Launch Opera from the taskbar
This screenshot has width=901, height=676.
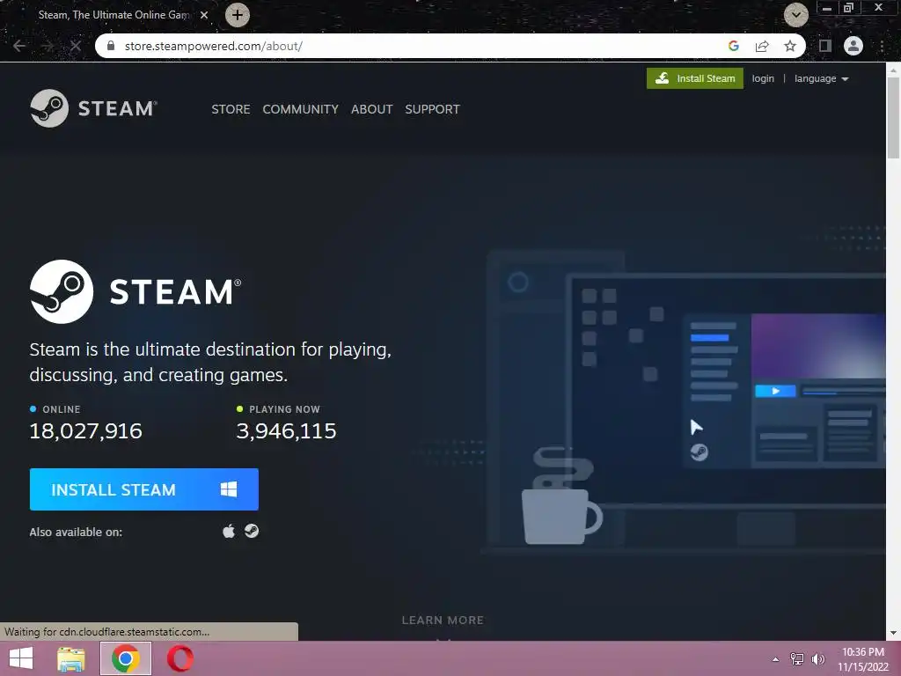[x=179, y=658]
